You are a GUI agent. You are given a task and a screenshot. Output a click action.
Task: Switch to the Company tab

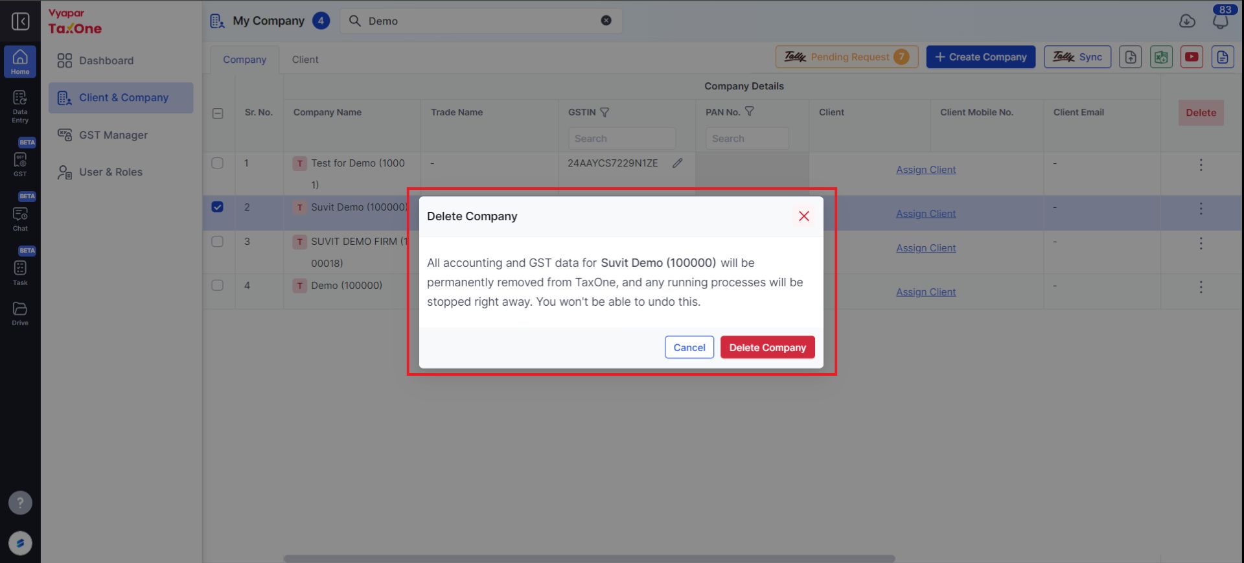tap(244, 60)
